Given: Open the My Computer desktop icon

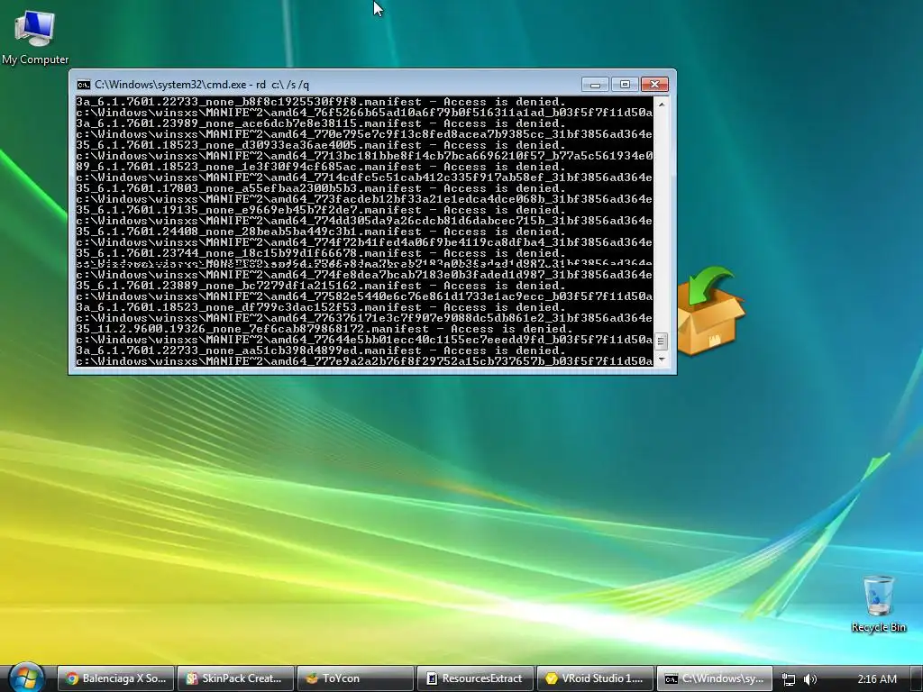Looking at the screenshot, I should [35, 37].
